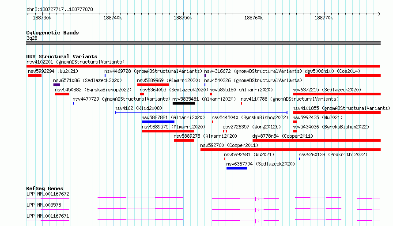Click the 188770k ruler label
Screen dimensions: 393x226
[x=324, y=18]
